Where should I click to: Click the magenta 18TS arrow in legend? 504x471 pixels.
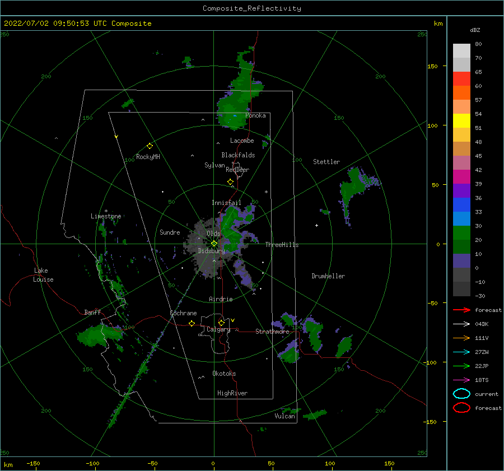[x=461, y=380]
